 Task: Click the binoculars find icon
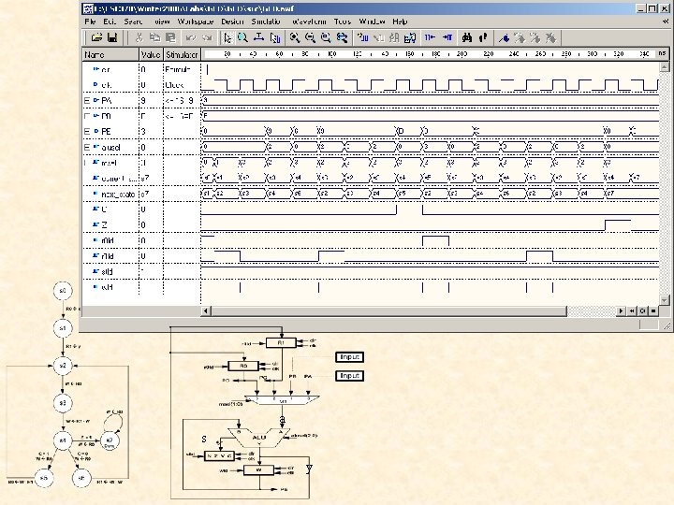[465, 37]
